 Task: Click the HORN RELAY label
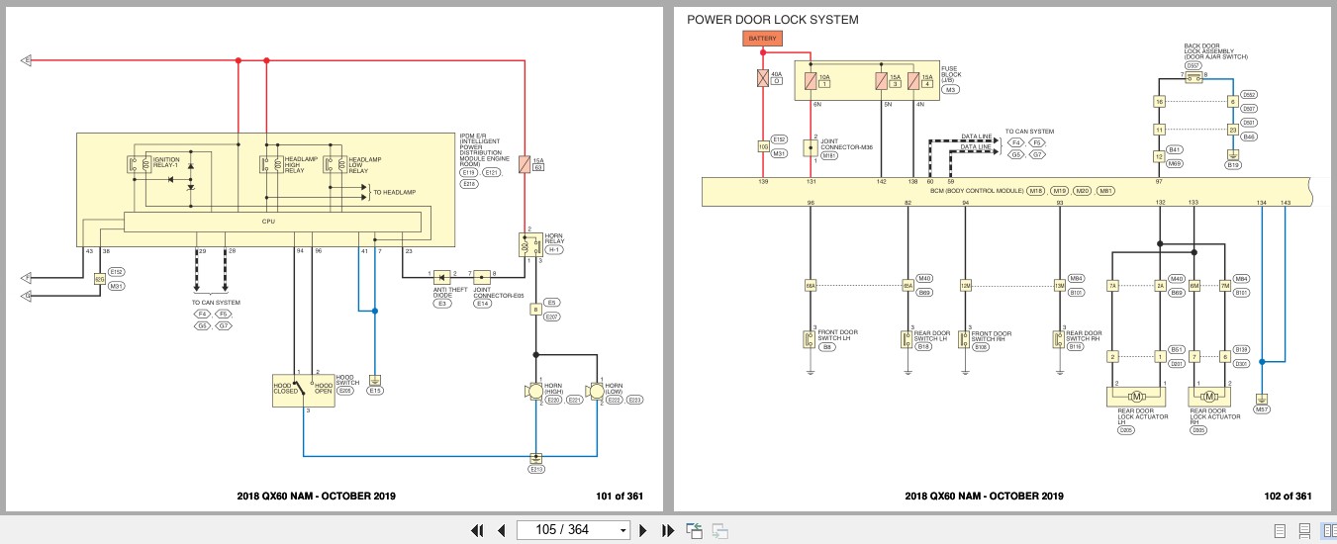pyautogui.click(x=553, y=238)
